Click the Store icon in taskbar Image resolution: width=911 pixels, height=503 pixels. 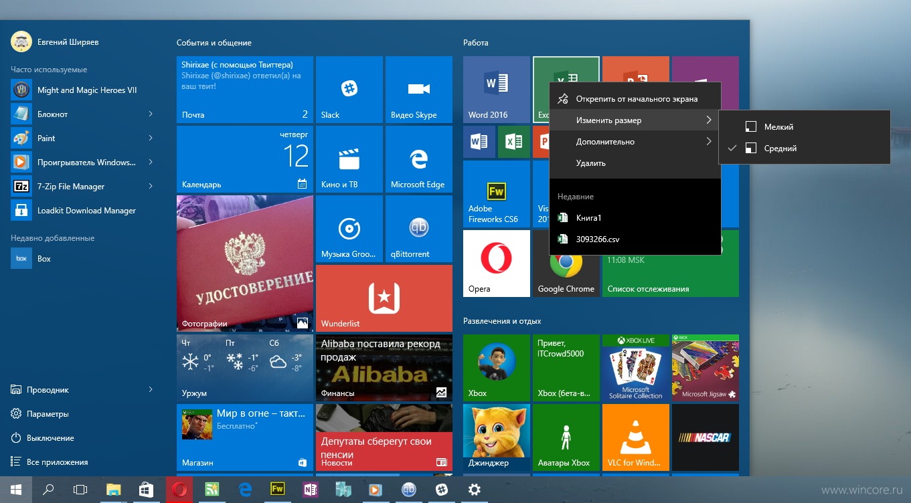(146, 490)
